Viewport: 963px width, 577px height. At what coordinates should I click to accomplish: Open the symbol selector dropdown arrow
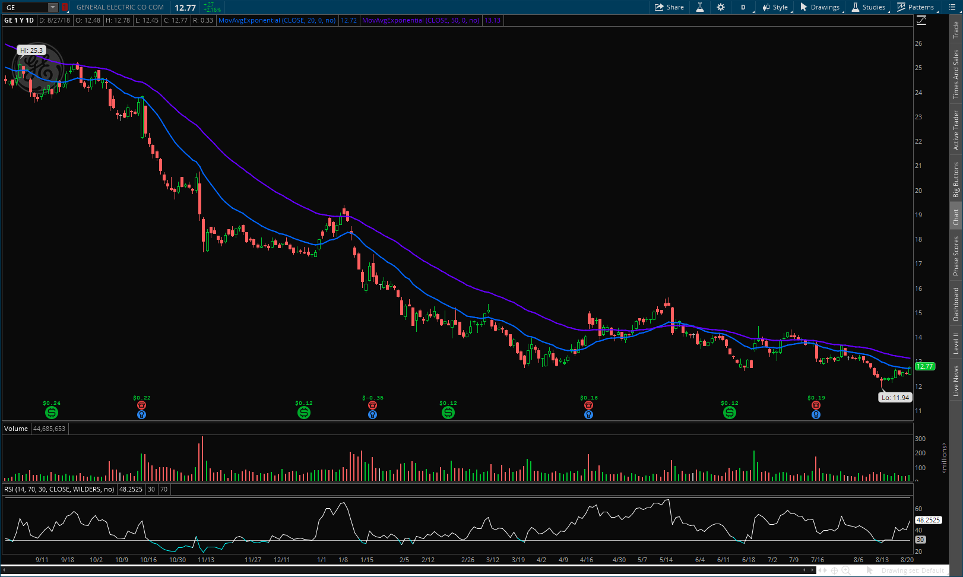click(53, 7)
